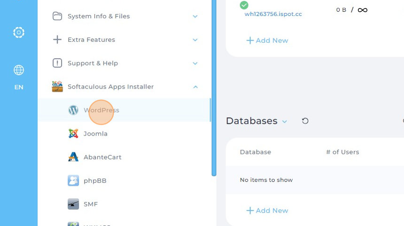The height and width of the screenshot is (226, 404).
Task: Open the Databases heading dropdown arrow
Action: (285, 121)
